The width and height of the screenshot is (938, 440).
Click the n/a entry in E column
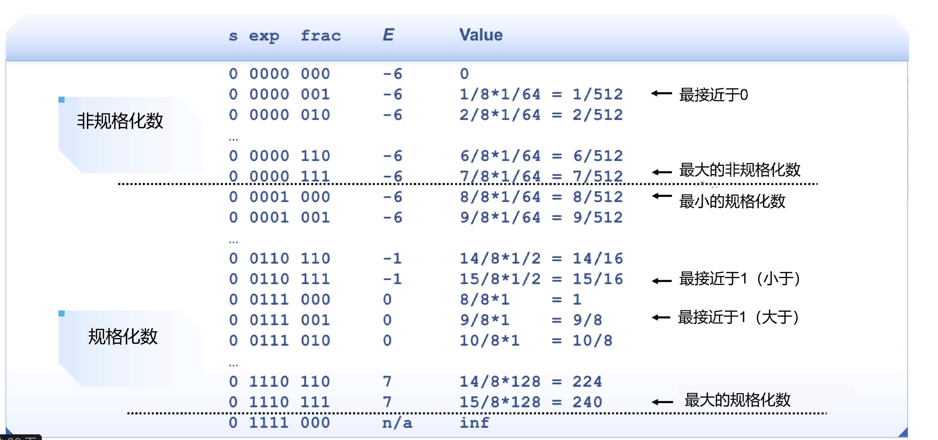397,423
